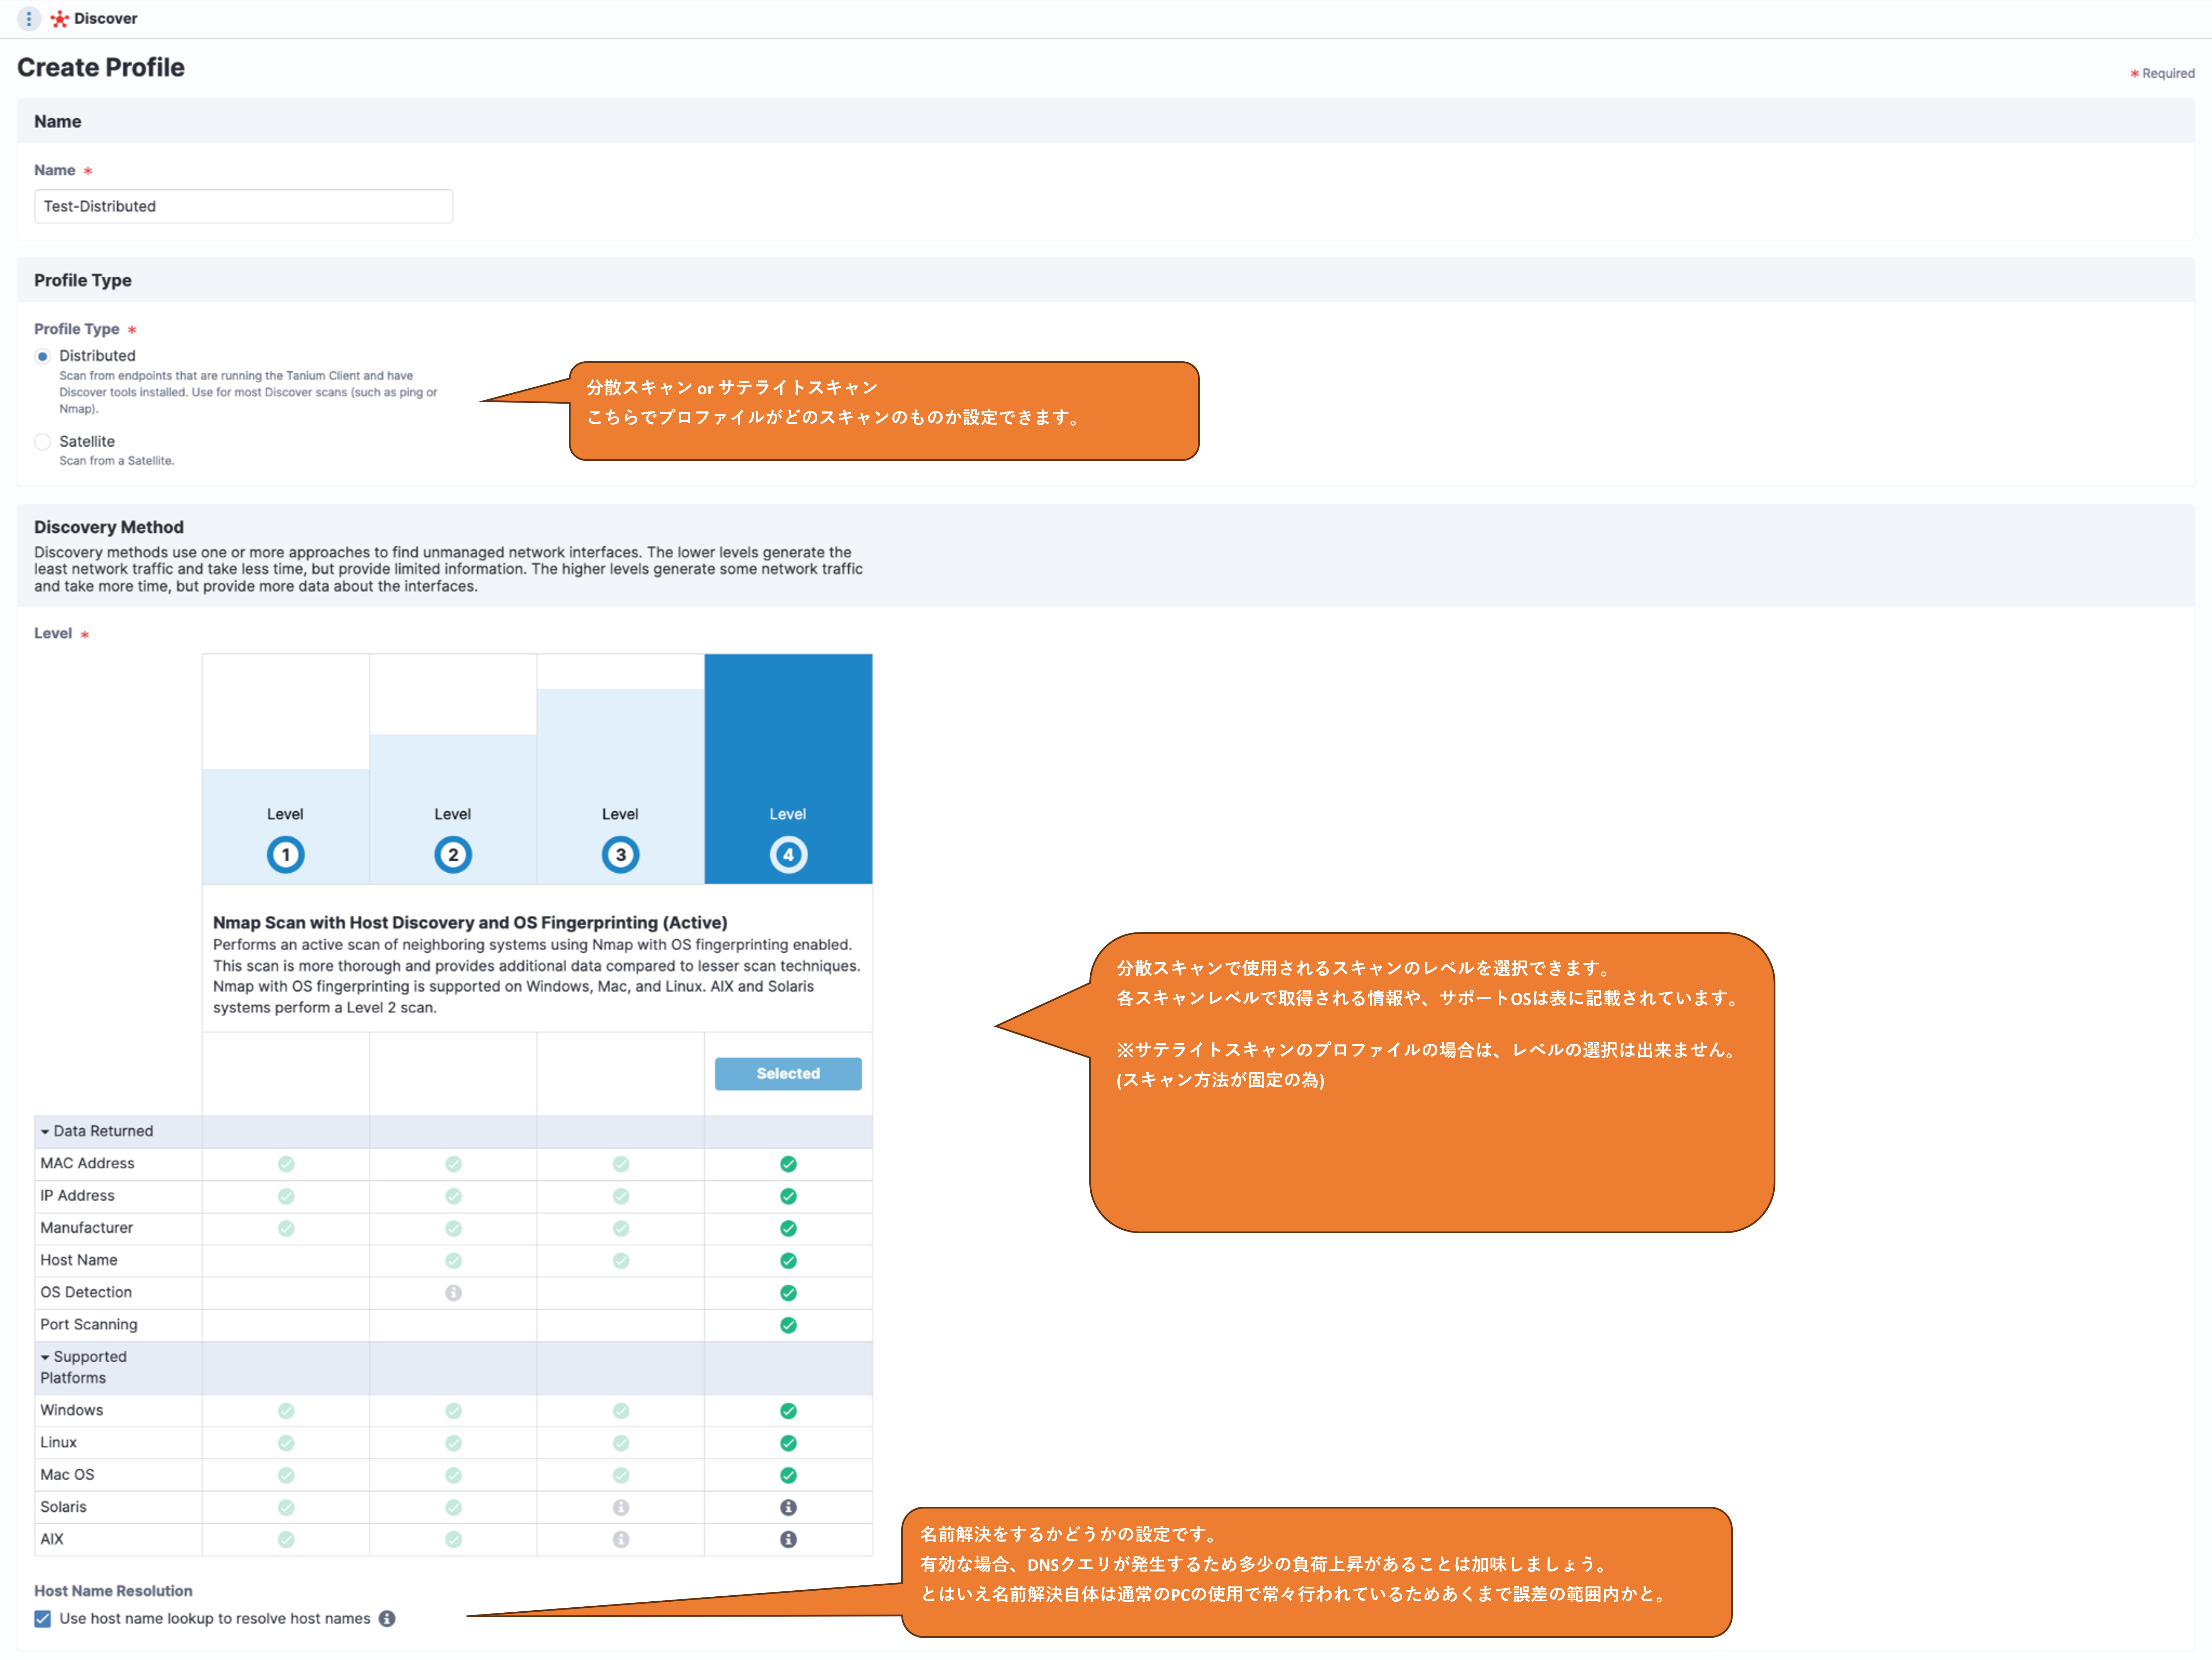Click the Nmap Scan with Host Discovery heading

(x=470, y=923)
